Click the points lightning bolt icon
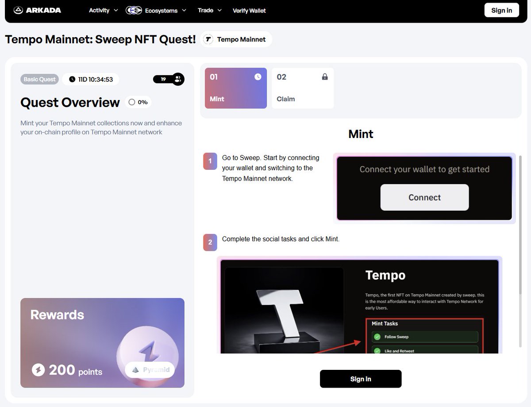Viewport: 531px width, 407px height. click(38, 370)
